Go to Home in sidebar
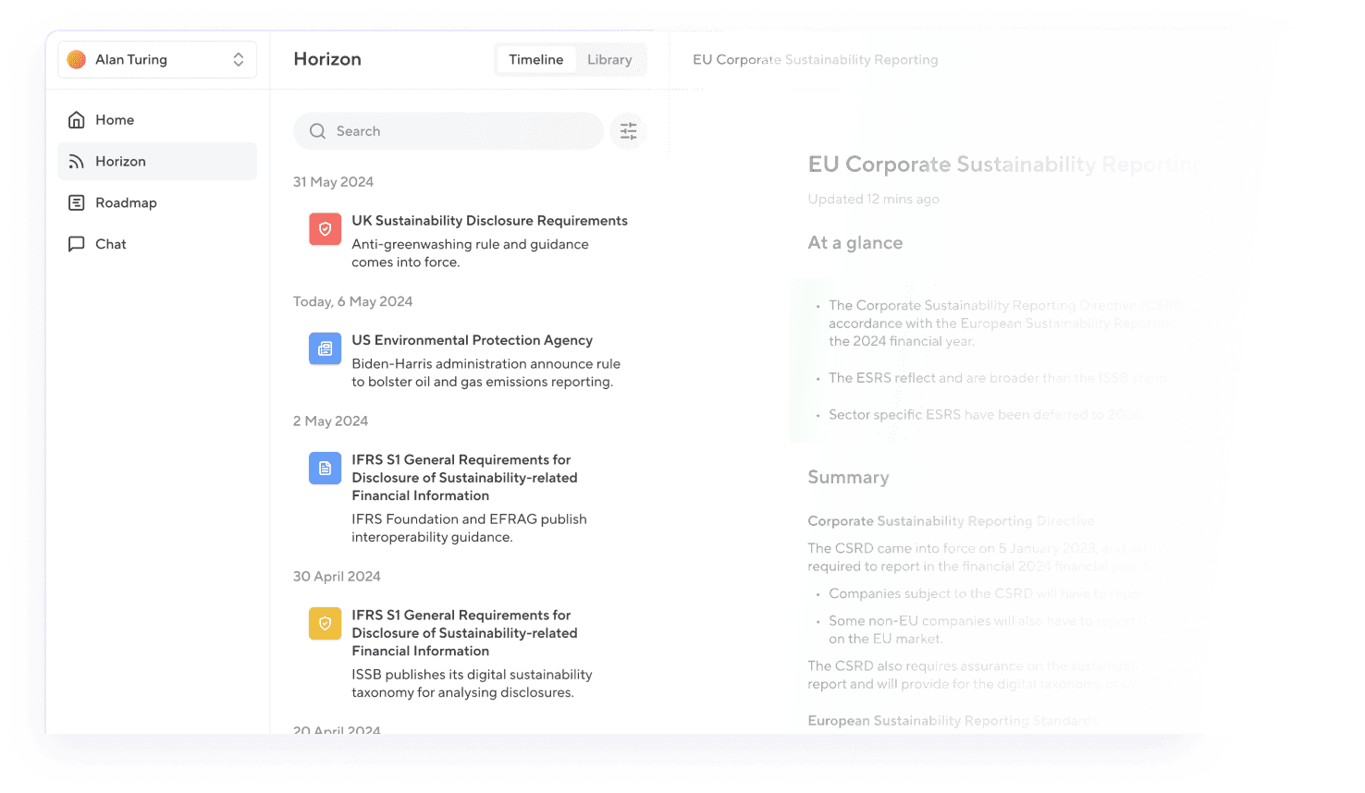The height and width of the screenshot is (793, 1365). 157,120
